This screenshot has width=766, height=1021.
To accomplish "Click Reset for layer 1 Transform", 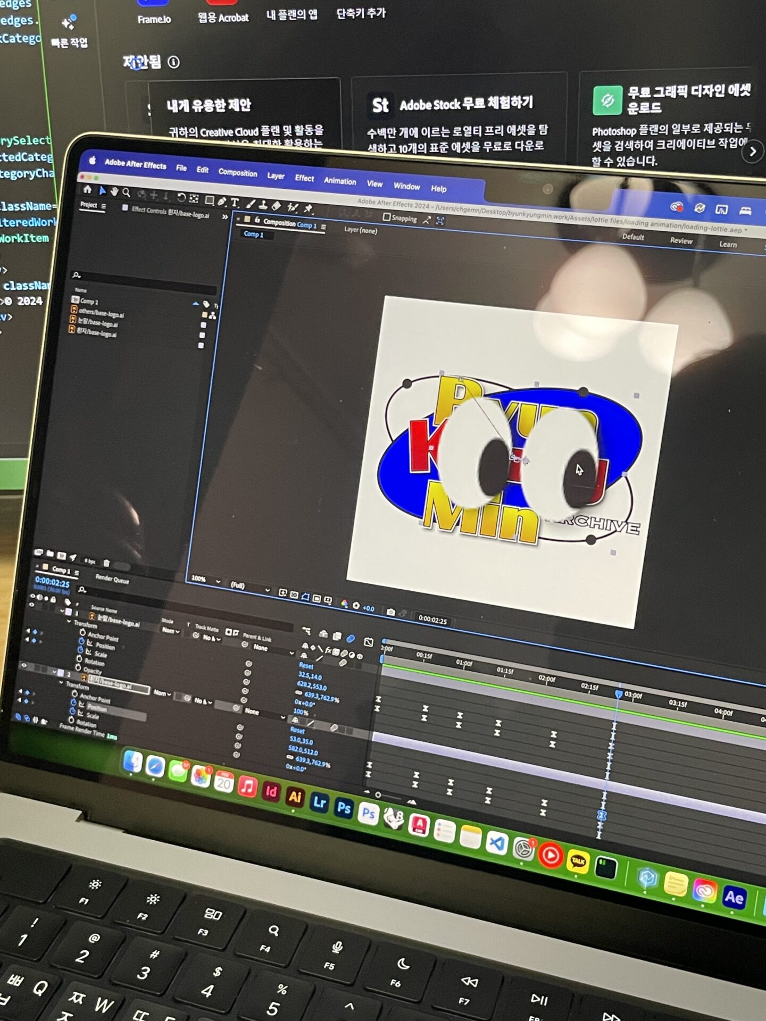I will (x=306, y=666).
